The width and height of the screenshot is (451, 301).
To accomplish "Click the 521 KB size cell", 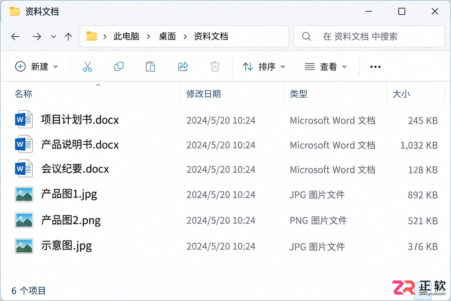I will 423,221.
